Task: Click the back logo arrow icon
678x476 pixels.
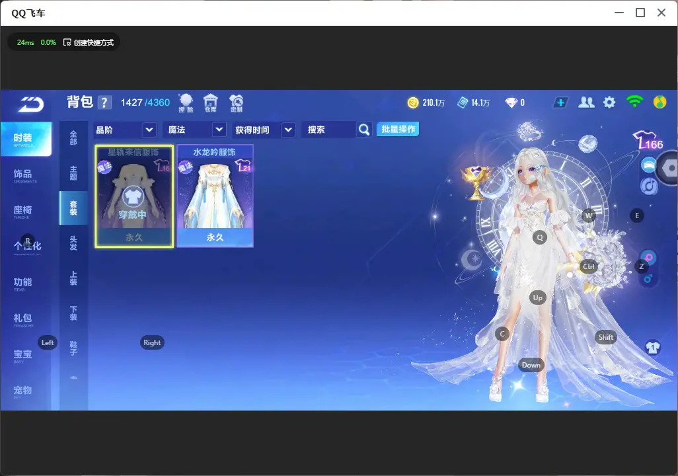Action: pyautogui.click(x=31, y=104)
